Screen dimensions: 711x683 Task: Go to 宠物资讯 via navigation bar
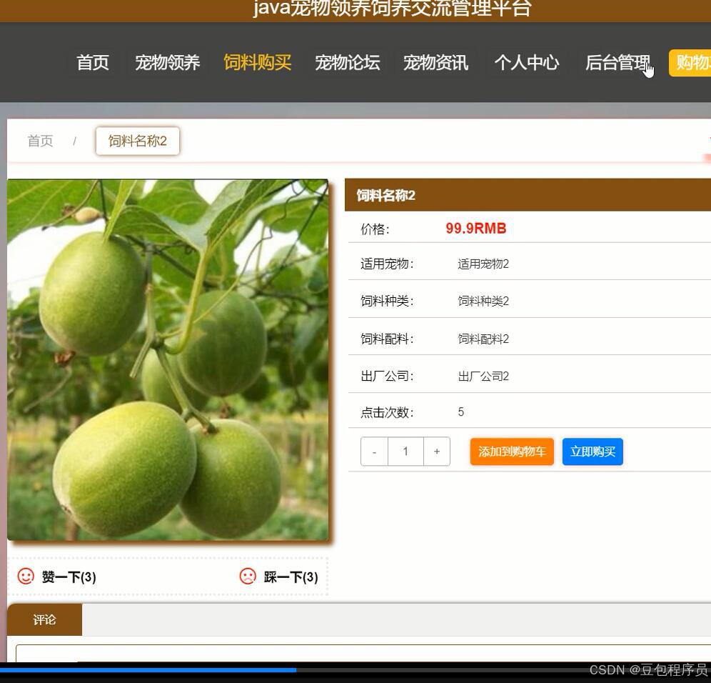435,63
